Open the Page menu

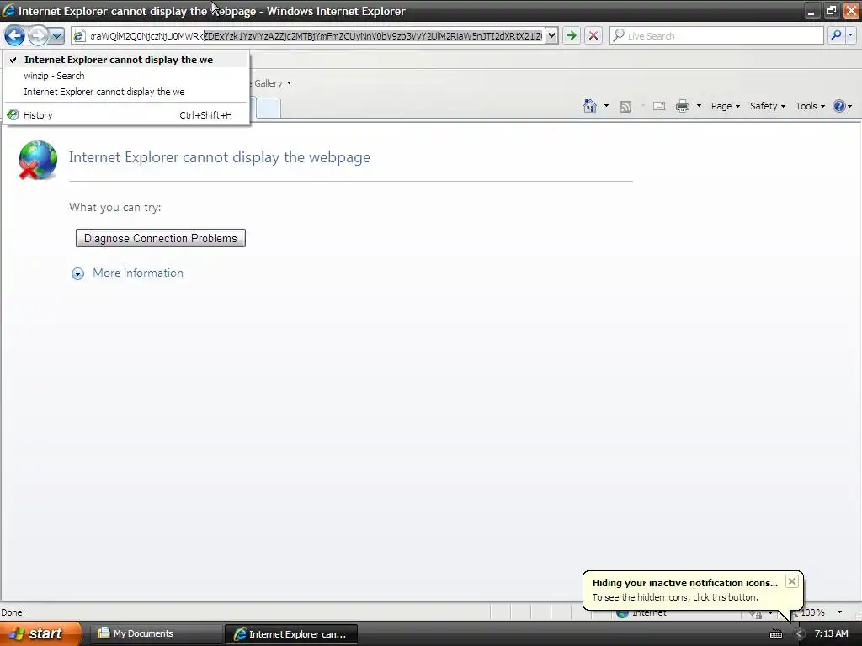725,106
